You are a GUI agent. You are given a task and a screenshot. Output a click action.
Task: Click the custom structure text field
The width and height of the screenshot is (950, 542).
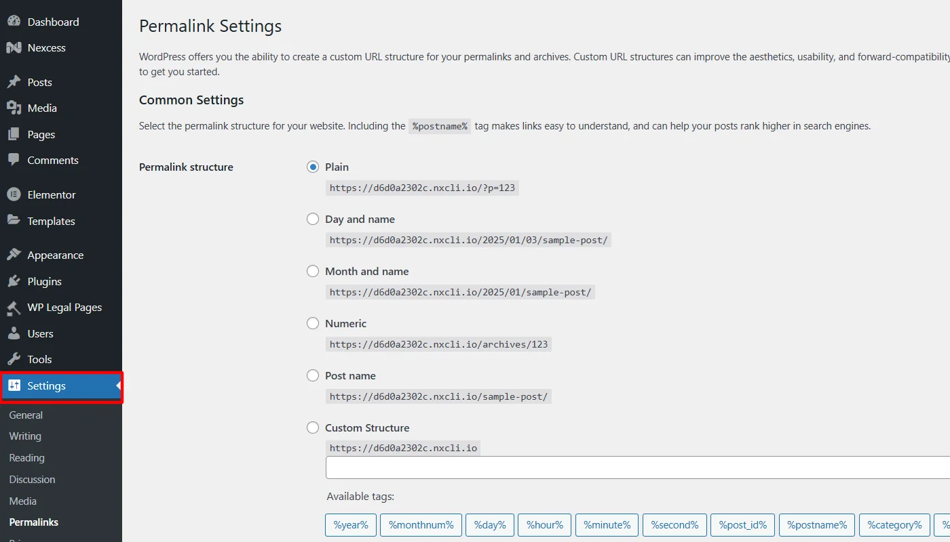[x=638, y=467]
